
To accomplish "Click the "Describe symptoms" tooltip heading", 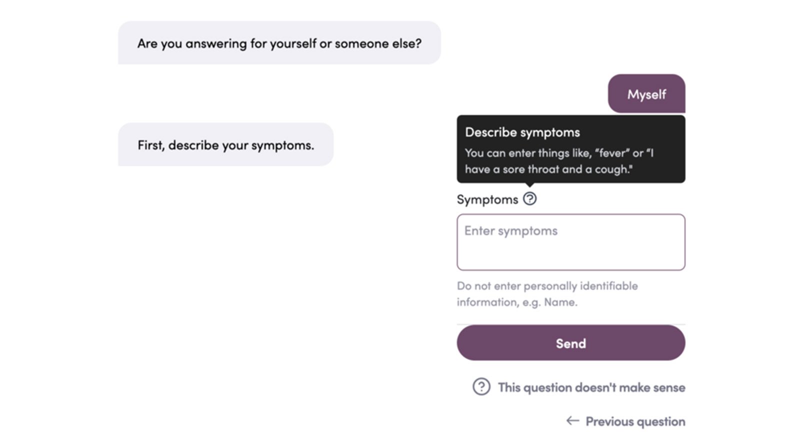I will 522,132.
